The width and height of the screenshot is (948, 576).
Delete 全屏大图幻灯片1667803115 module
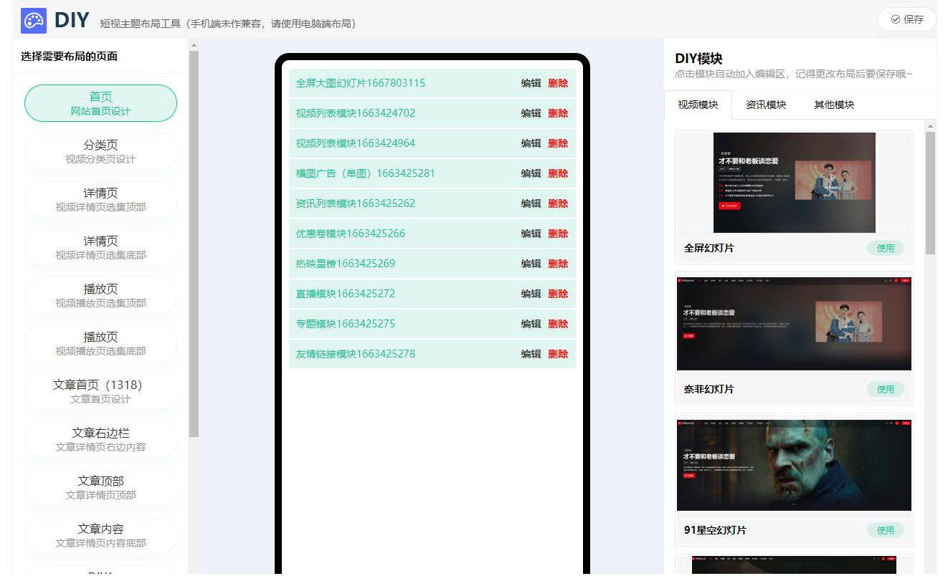pos(558,83)
